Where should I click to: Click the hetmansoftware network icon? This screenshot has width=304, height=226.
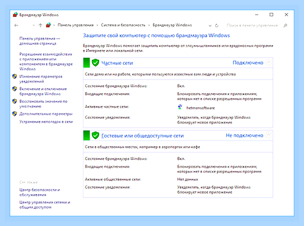tap(180, 107)
